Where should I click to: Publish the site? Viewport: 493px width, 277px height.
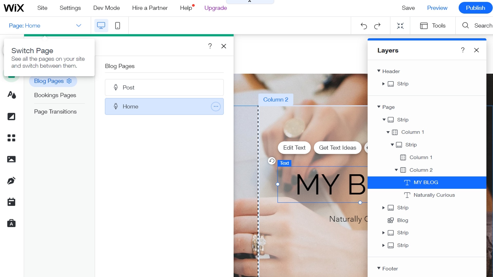click(x=475, y=8)
